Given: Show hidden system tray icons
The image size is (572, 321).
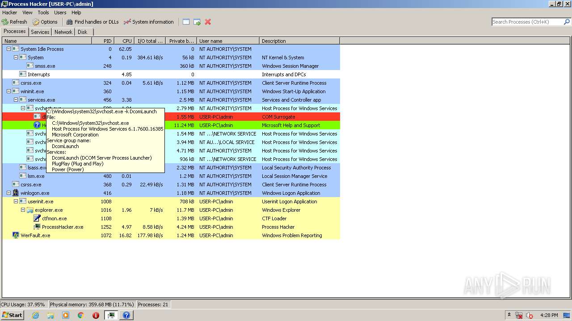Looking at the screenshot, I should tap(509, 315).
